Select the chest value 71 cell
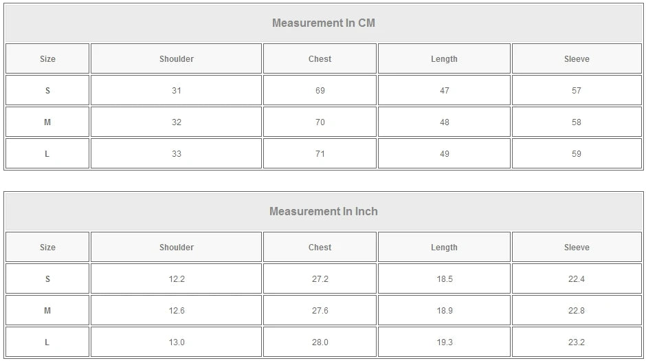This screenshot has width=646, height=361. pyautogui.click(x=320, y=154)
